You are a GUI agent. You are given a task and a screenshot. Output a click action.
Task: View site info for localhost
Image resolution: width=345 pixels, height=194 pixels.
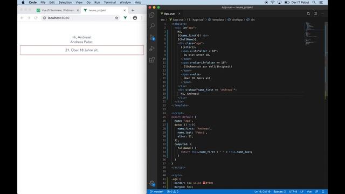coord(44,18)
